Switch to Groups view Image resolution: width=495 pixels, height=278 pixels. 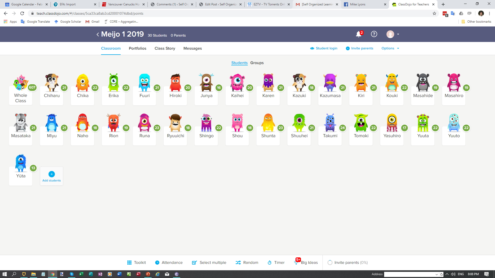257,63
